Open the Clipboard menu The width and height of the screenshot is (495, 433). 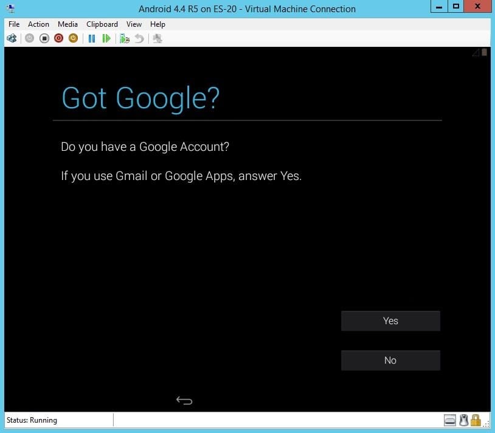coord(102,24)
